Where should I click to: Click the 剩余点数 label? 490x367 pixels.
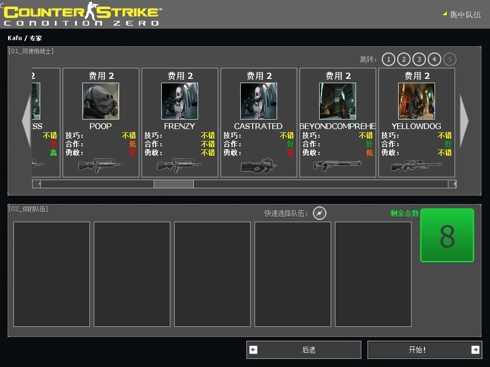(x=404, y=213)
